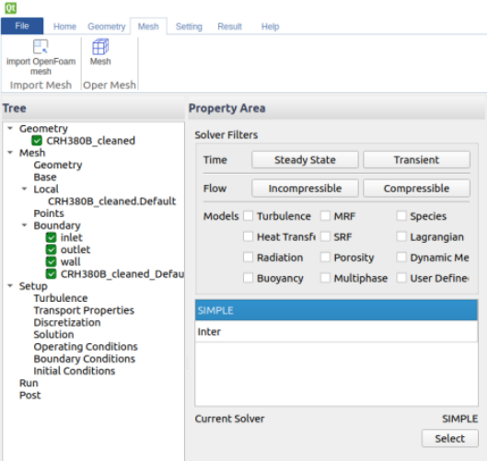
Task: Open Operating Conditions in the tree
Action: pos(86,347)
